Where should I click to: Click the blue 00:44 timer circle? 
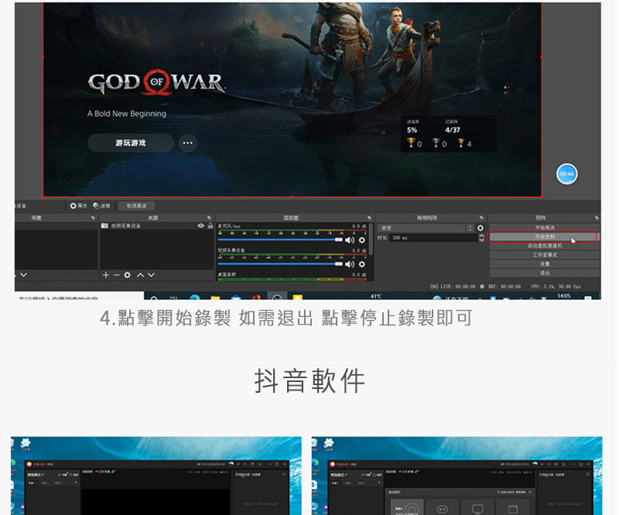click(567, 174)
